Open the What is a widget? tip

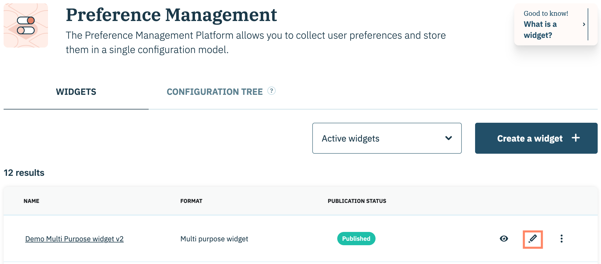pyautogui.click(x=540, y=30)
